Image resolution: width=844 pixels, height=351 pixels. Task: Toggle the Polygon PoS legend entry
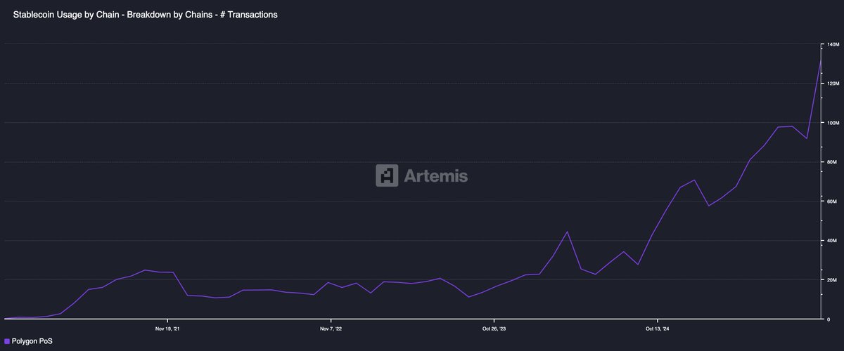(x=29, y=340)
